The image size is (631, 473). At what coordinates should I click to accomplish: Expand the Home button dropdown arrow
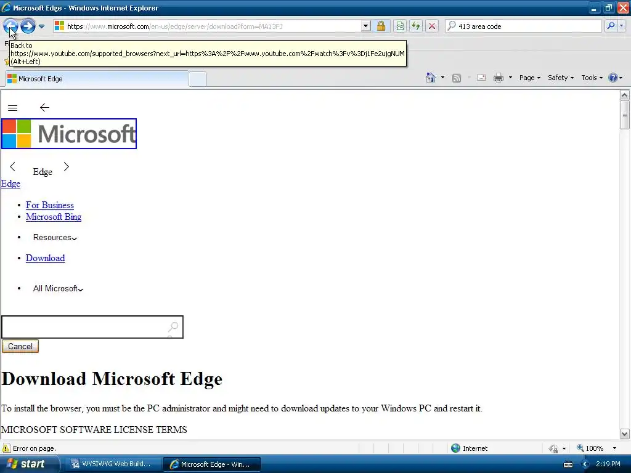pyautogui.click(x=442, y=78)
